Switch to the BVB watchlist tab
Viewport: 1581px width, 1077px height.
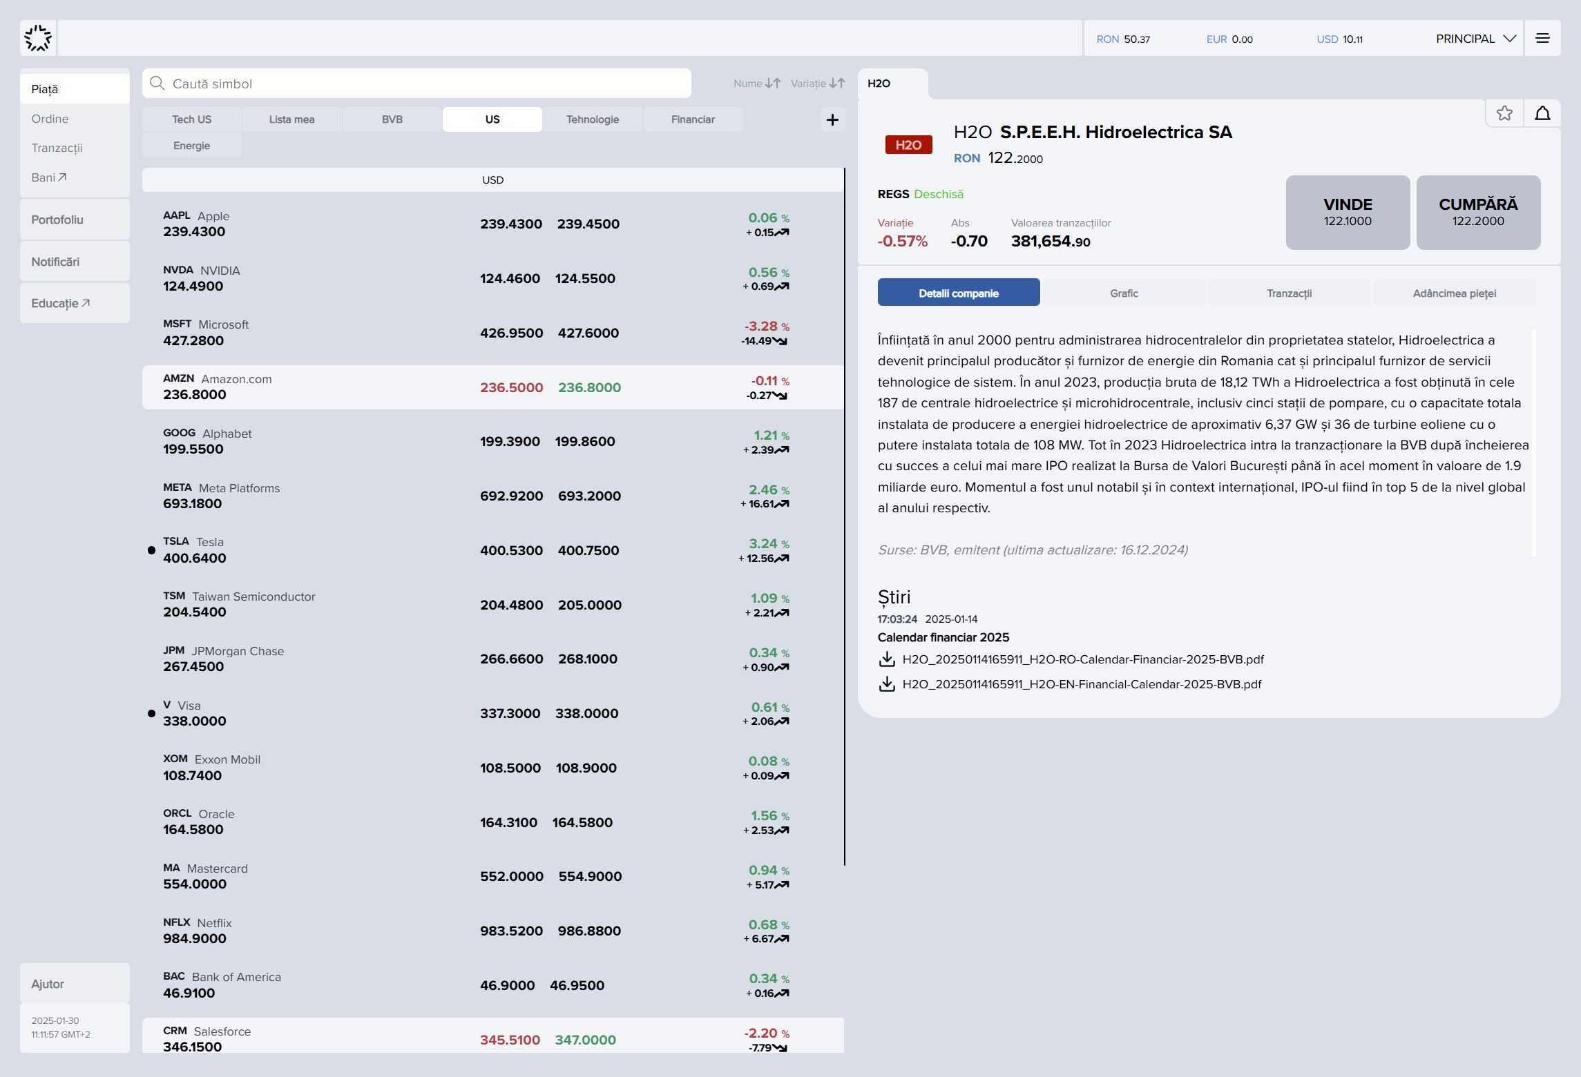point(392,119)
